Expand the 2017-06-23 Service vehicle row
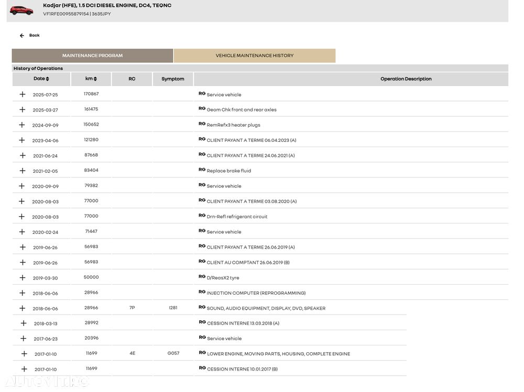 pyautogui.click(x=24, y=339)
